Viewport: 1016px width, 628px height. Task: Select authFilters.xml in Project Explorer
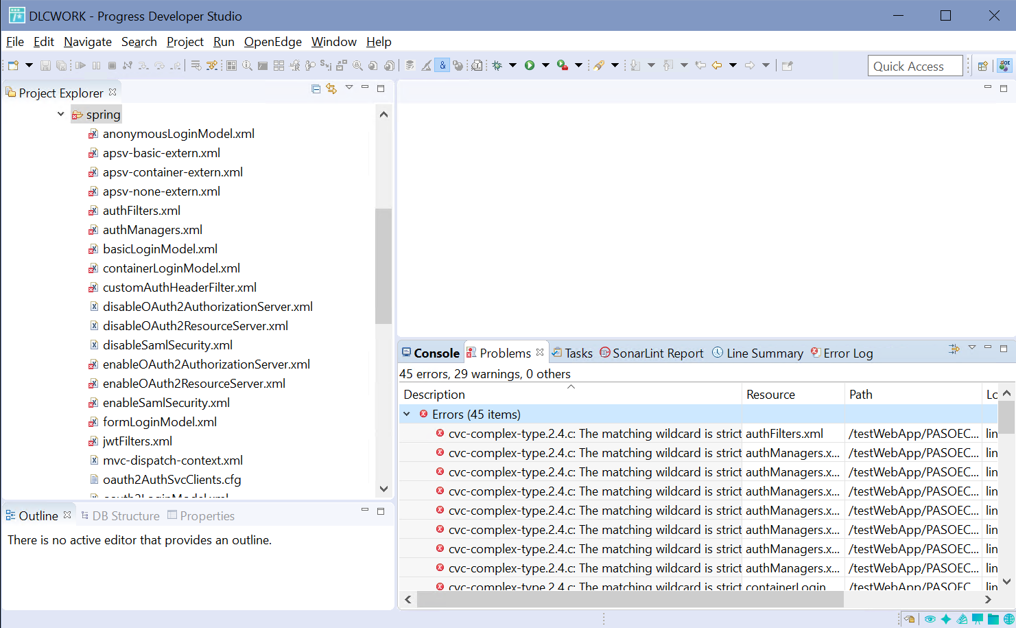coord(141,211)
